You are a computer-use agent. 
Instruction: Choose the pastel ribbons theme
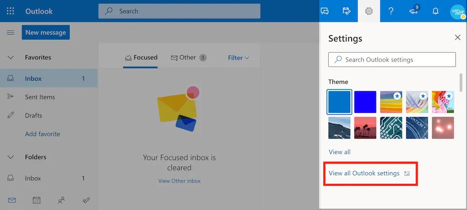[x=417, y=102]
